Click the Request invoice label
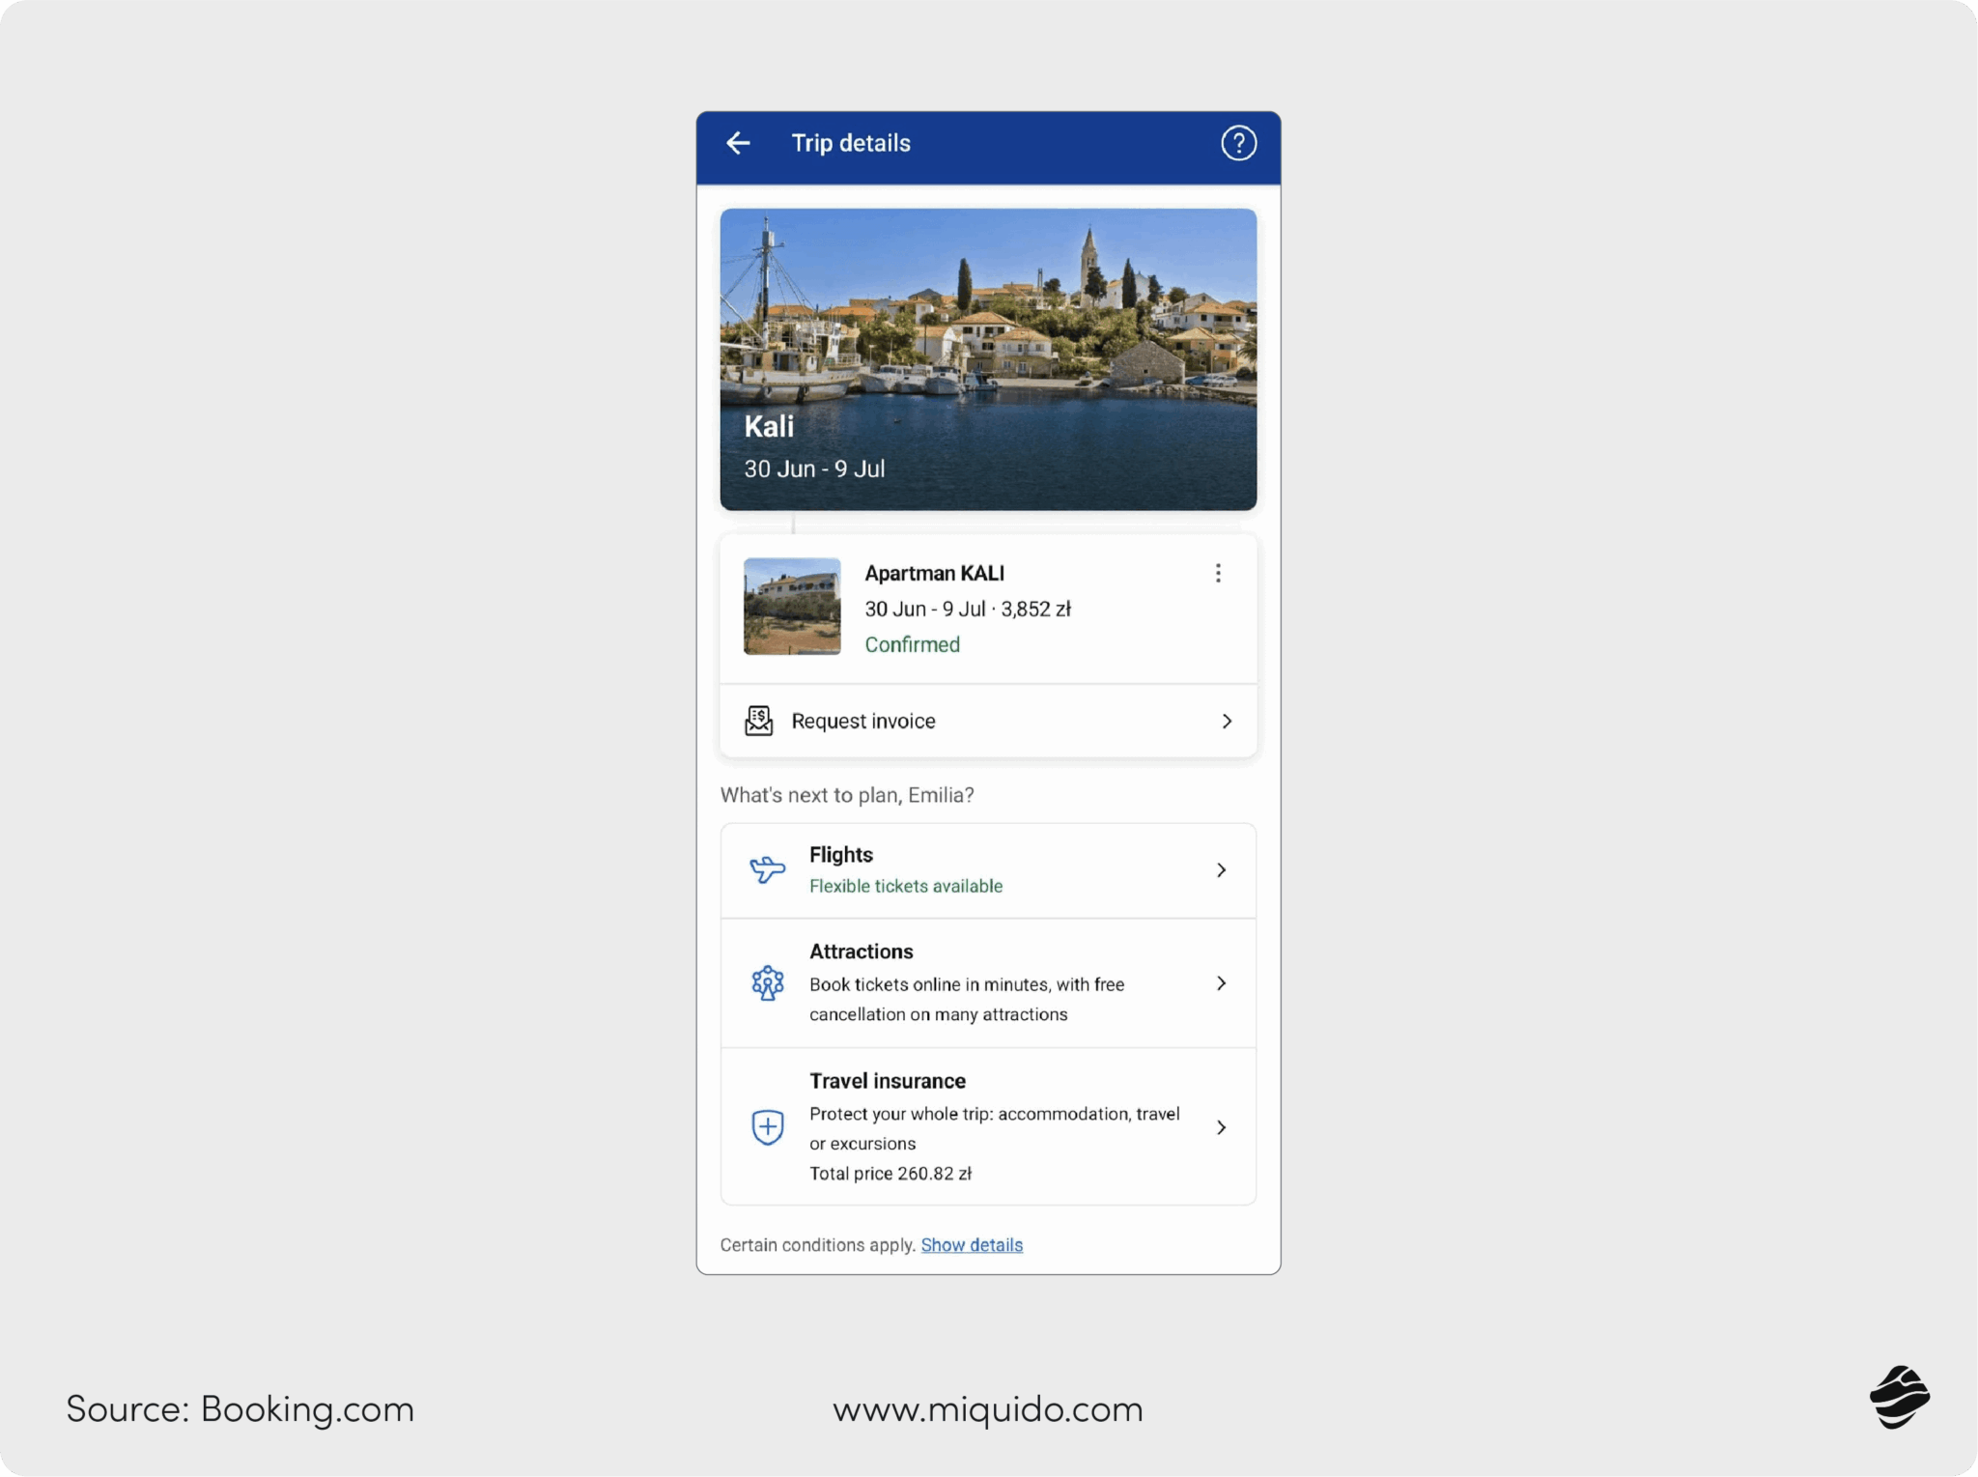The image size is (1978, 1477). (x=862, y=722)
